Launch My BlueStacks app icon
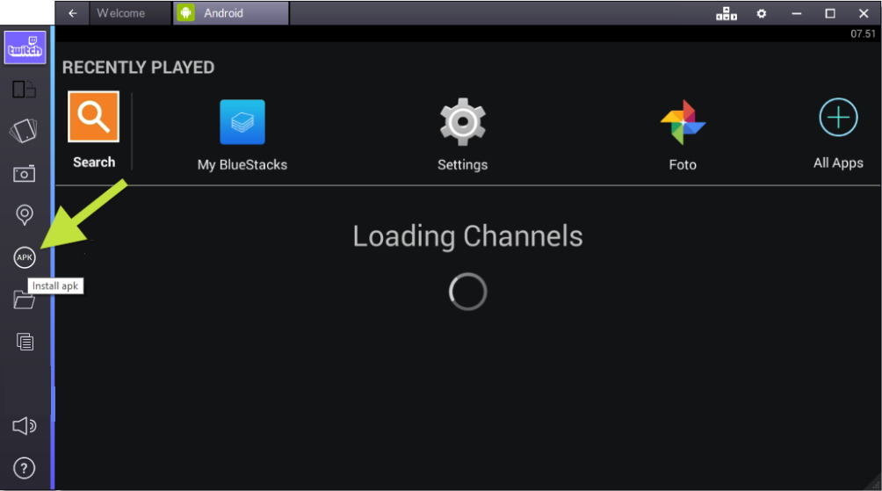Screen dimensions: 882x491 click(242, 122)
